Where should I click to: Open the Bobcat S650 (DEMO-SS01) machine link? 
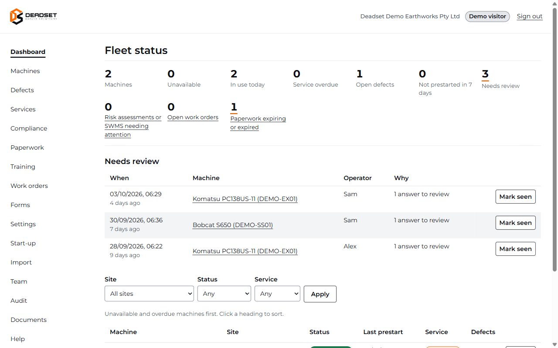click(x=233, y=225)
